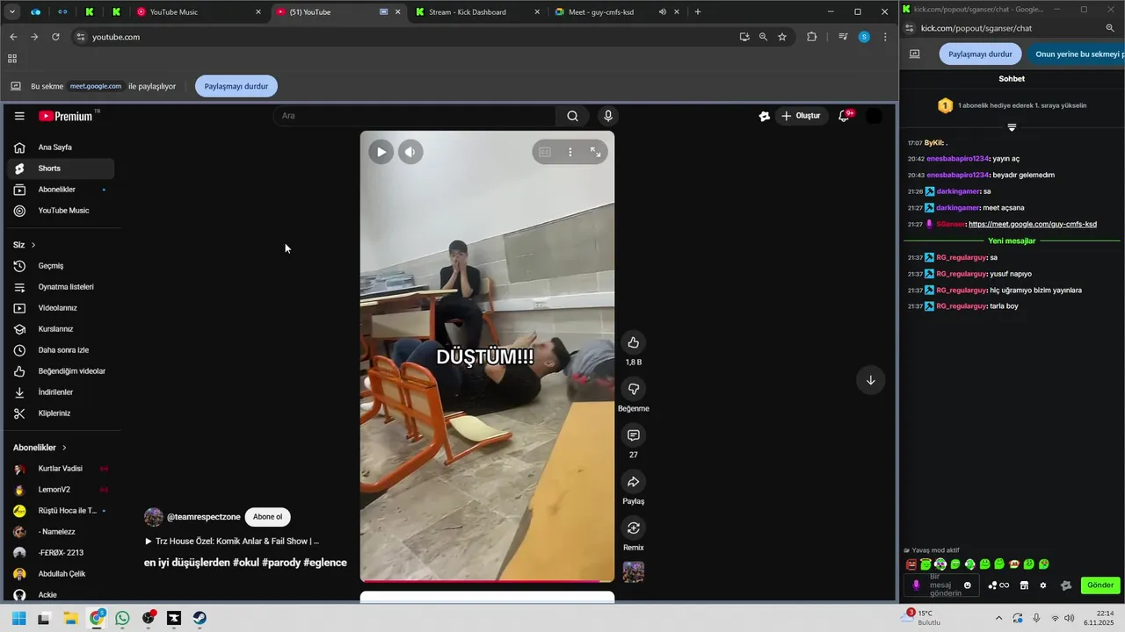
Task: Expand the Siz section chevron
Action: [33, 245]
